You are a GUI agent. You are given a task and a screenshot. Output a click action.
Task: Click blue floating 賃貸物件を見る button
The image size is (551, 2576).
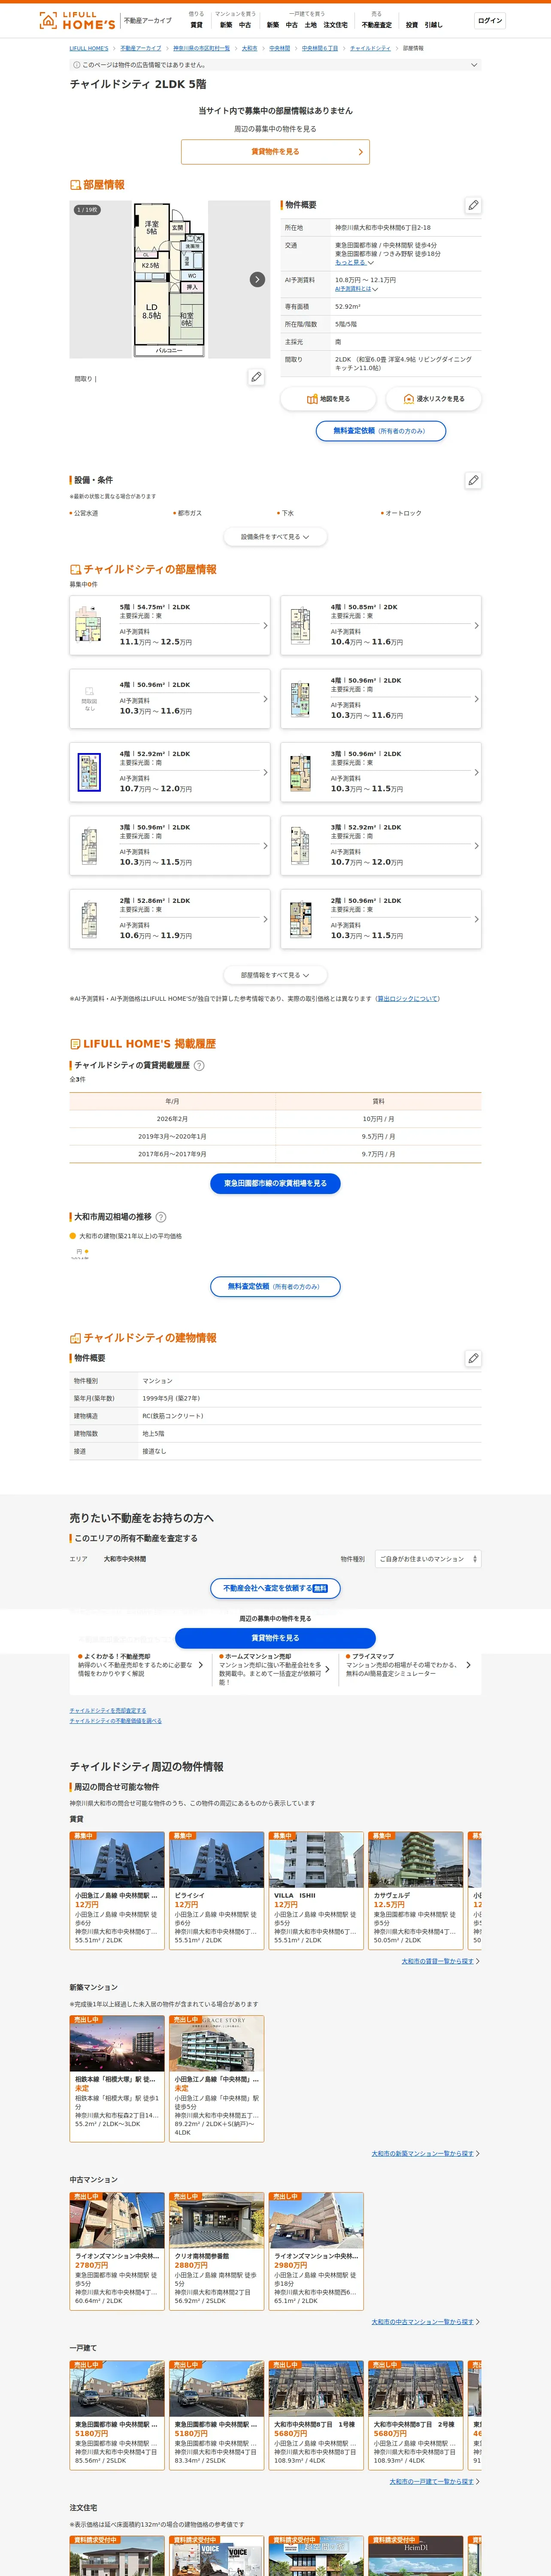click(275, 1638)
